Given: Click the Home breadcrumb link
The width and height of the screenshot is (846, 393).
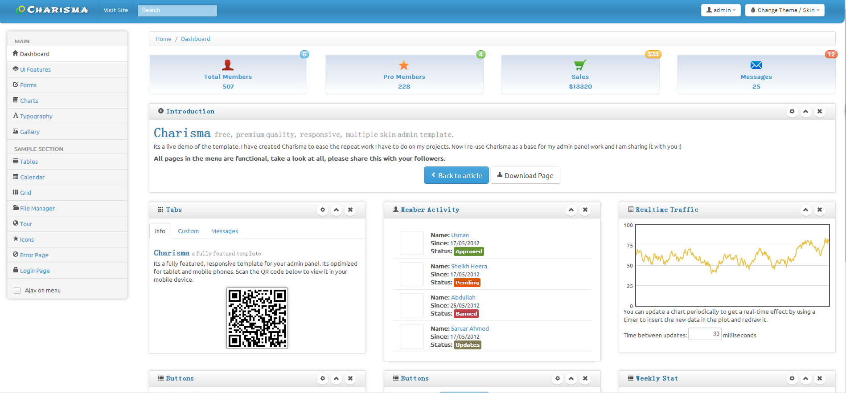Looking at the screenshot, I should click(x=164, y=39).
